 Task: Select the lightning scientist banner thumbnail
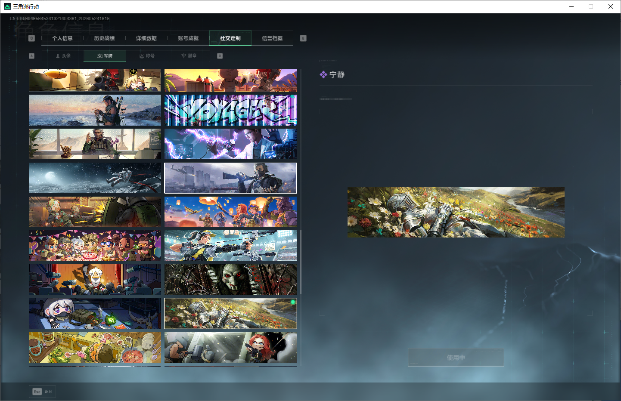pos(230,144)
